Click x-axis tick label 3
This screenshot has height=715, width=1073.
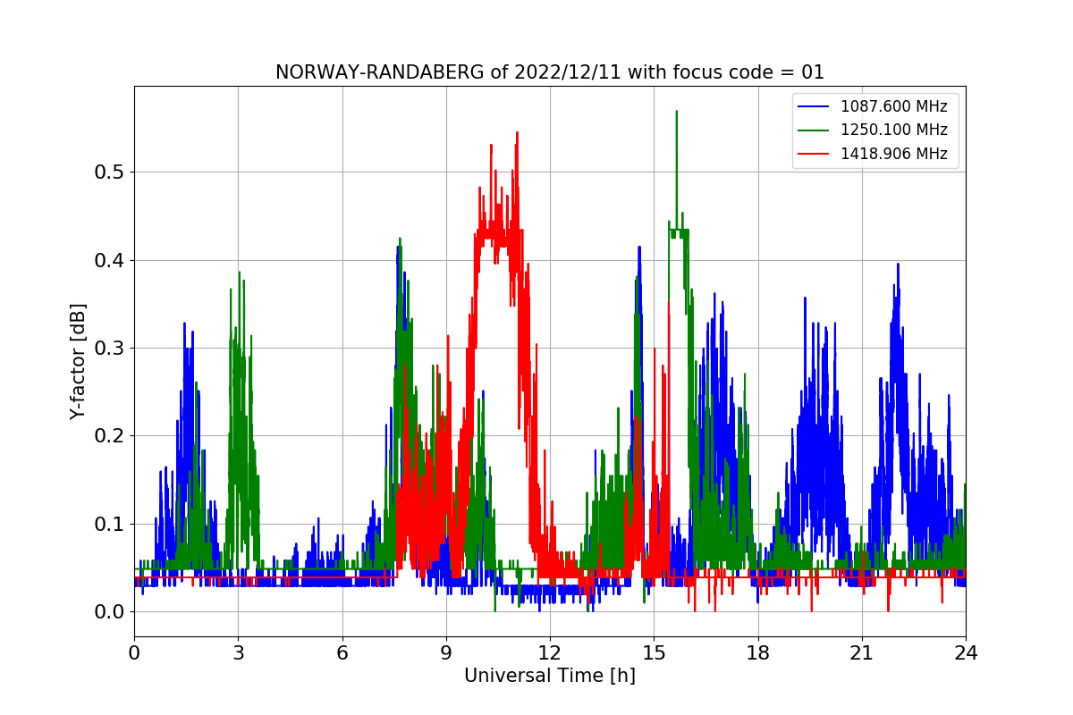238,652
